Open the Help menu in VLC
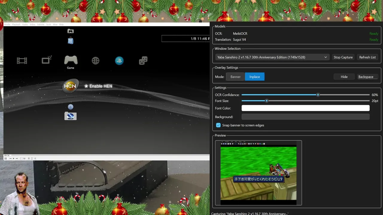383x215 pixels. [61, 24]
